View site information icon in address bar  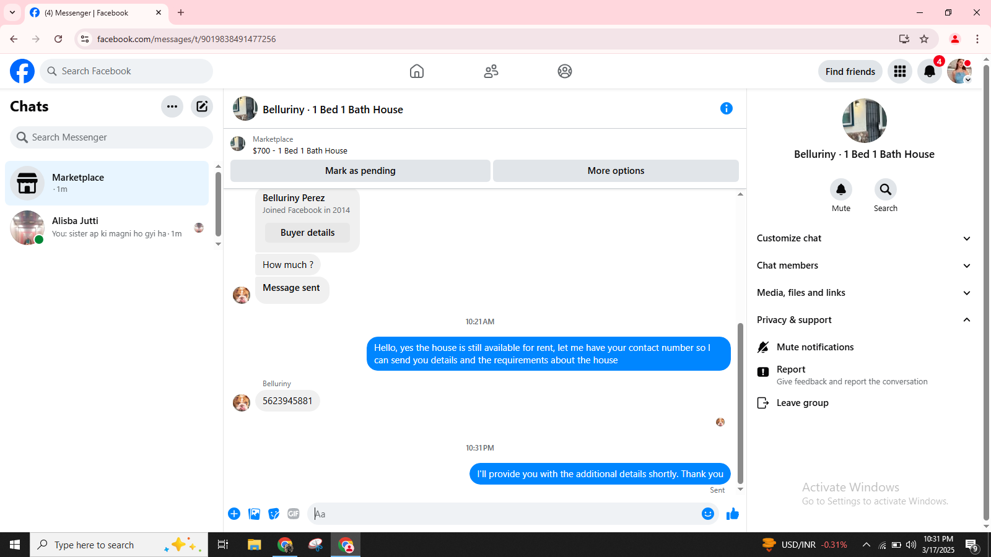click(85, 39)
